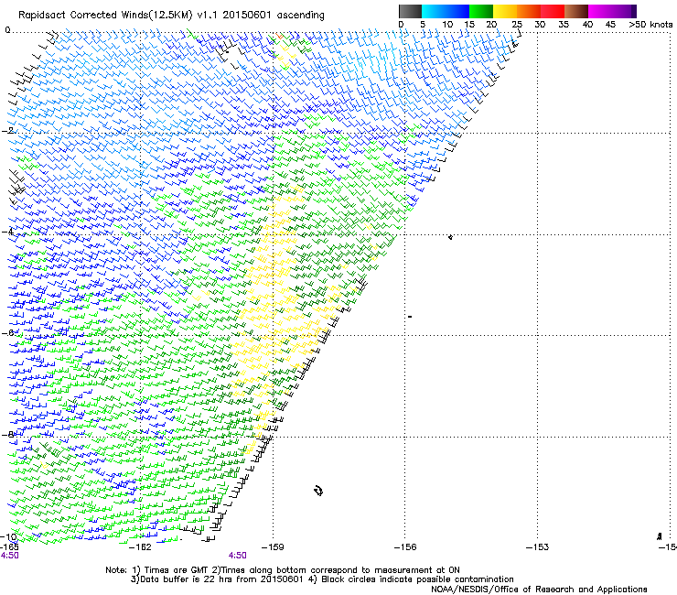Click the '-4' latitude axis label
This screenshot has width=677, height=595.
click(7, 232)
